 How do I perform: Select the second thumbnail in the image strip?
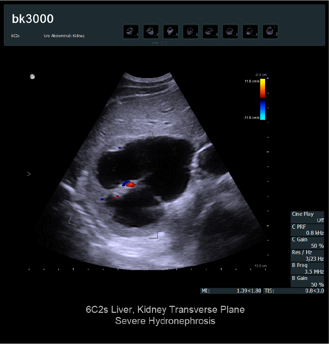[151, 32]
